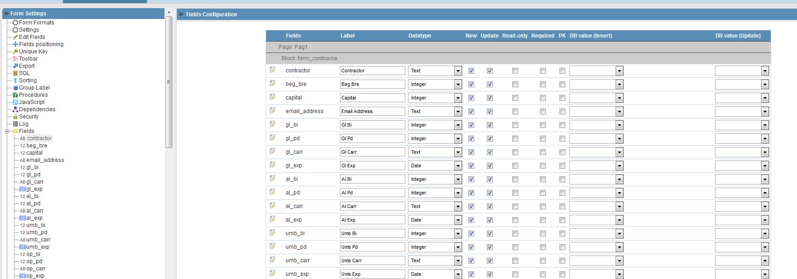Open Datatype dropdown for beg_bre
The height and width of the screenshot is (279, 797).
tap(435, 85)
